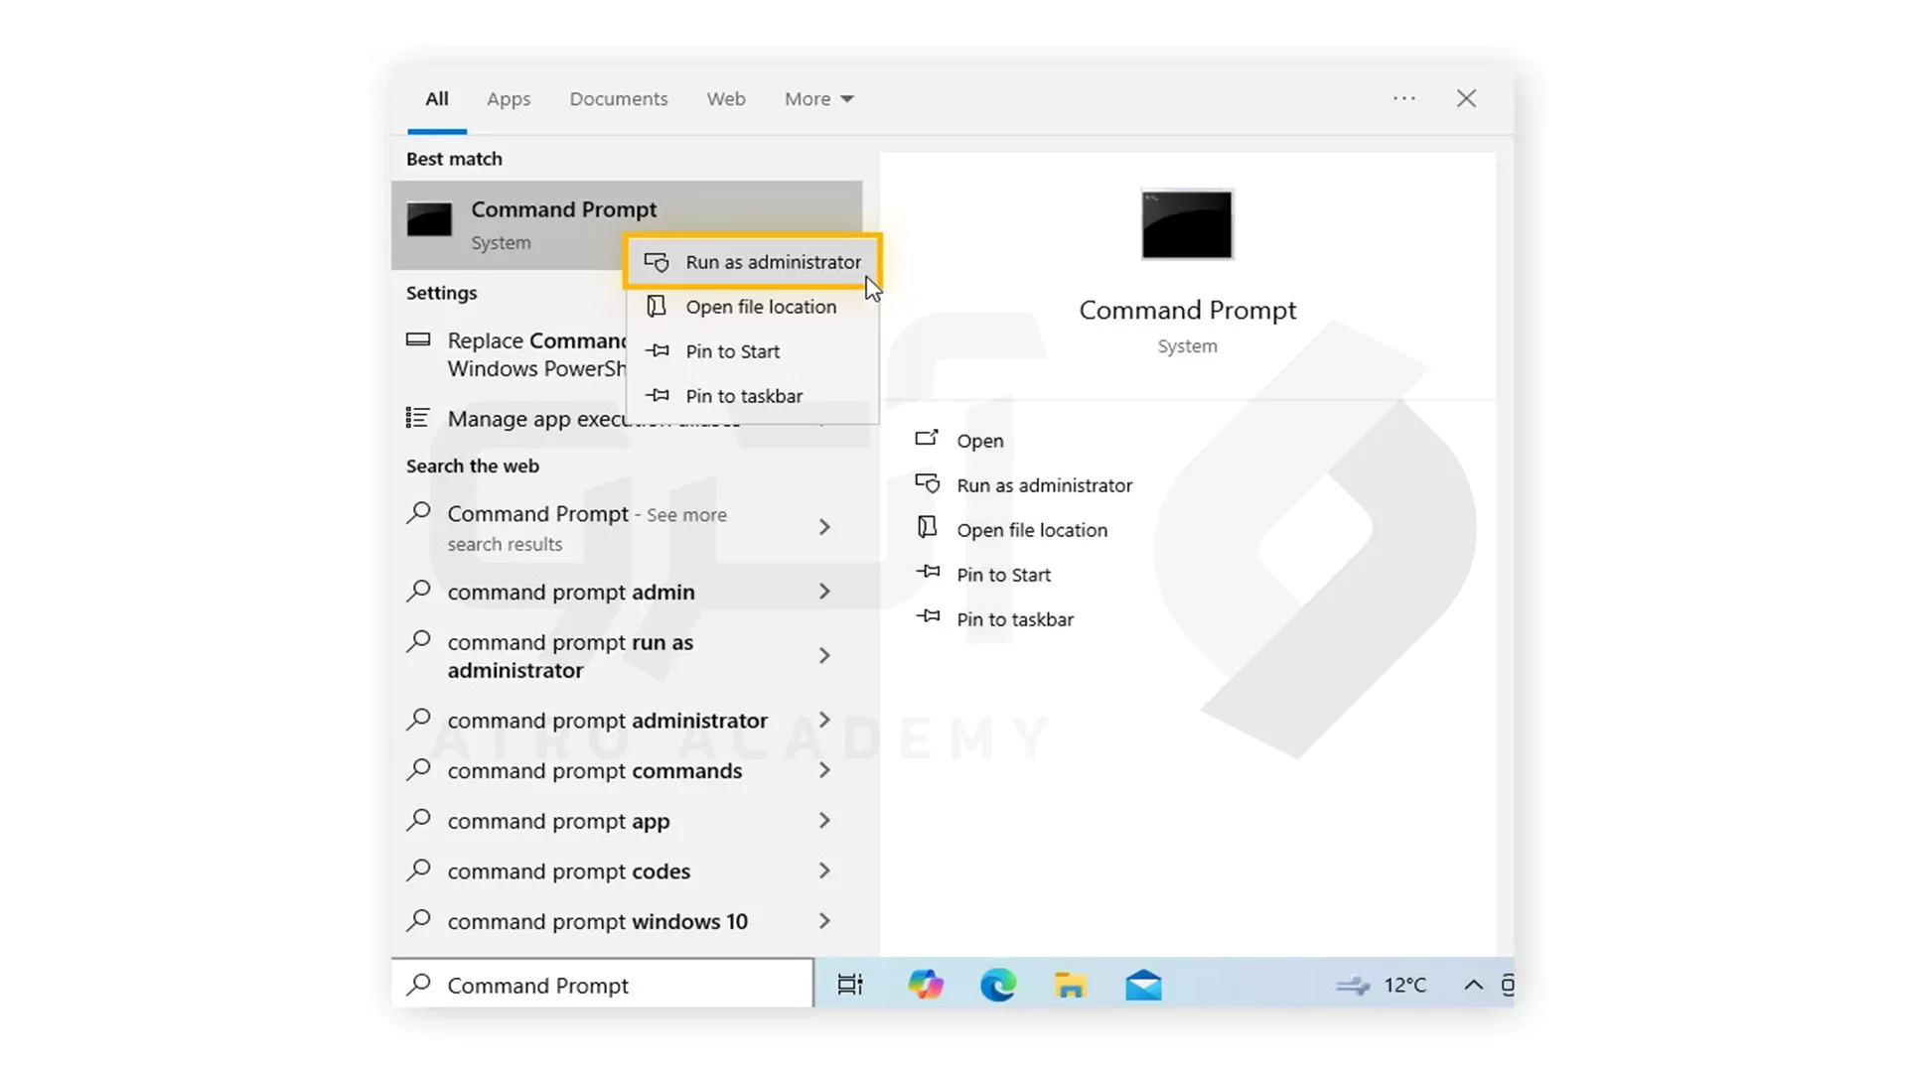
Task: Switch to the Apps tab
Action: 508,98
